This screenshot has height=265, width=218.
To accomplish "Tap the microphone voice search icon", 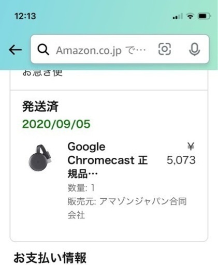I will (195, 50).
